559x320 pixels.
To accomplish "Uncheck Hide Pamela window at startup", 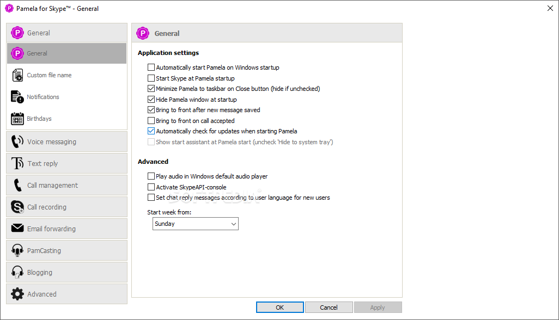I will [151, 99].
